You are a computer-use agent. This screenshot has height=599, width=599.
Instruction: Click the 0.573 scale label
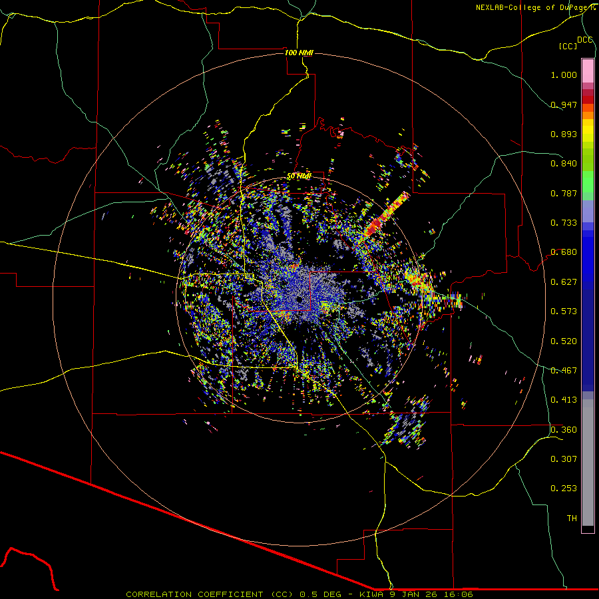pos(564,311)
